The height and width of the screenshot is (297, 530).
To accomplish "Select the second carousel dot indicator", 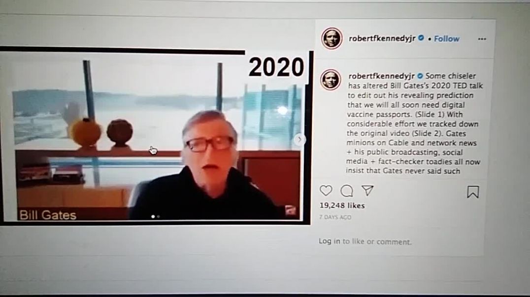I will pyautogui.click(x=158, y=217).
